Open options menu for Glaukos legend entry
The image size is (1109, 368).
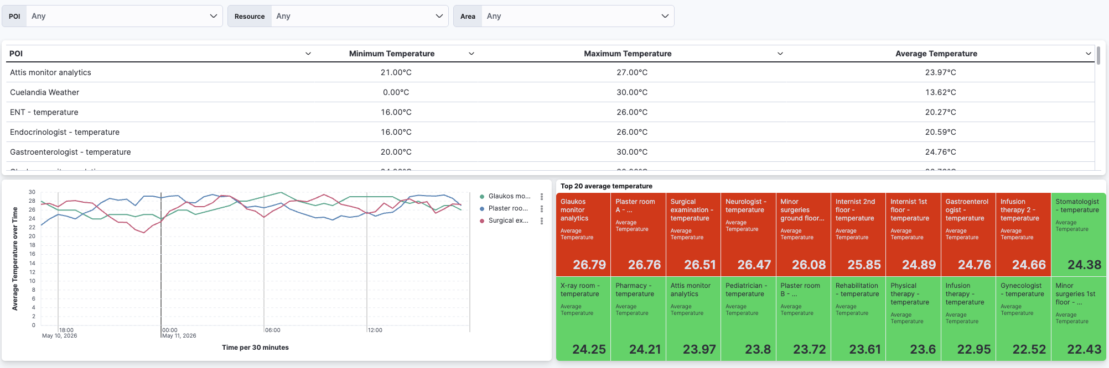click(x=541, y=196)
